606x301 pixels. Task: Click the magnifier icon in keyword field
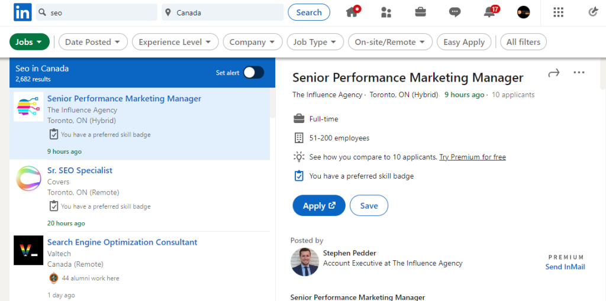(x=43, y=13)
